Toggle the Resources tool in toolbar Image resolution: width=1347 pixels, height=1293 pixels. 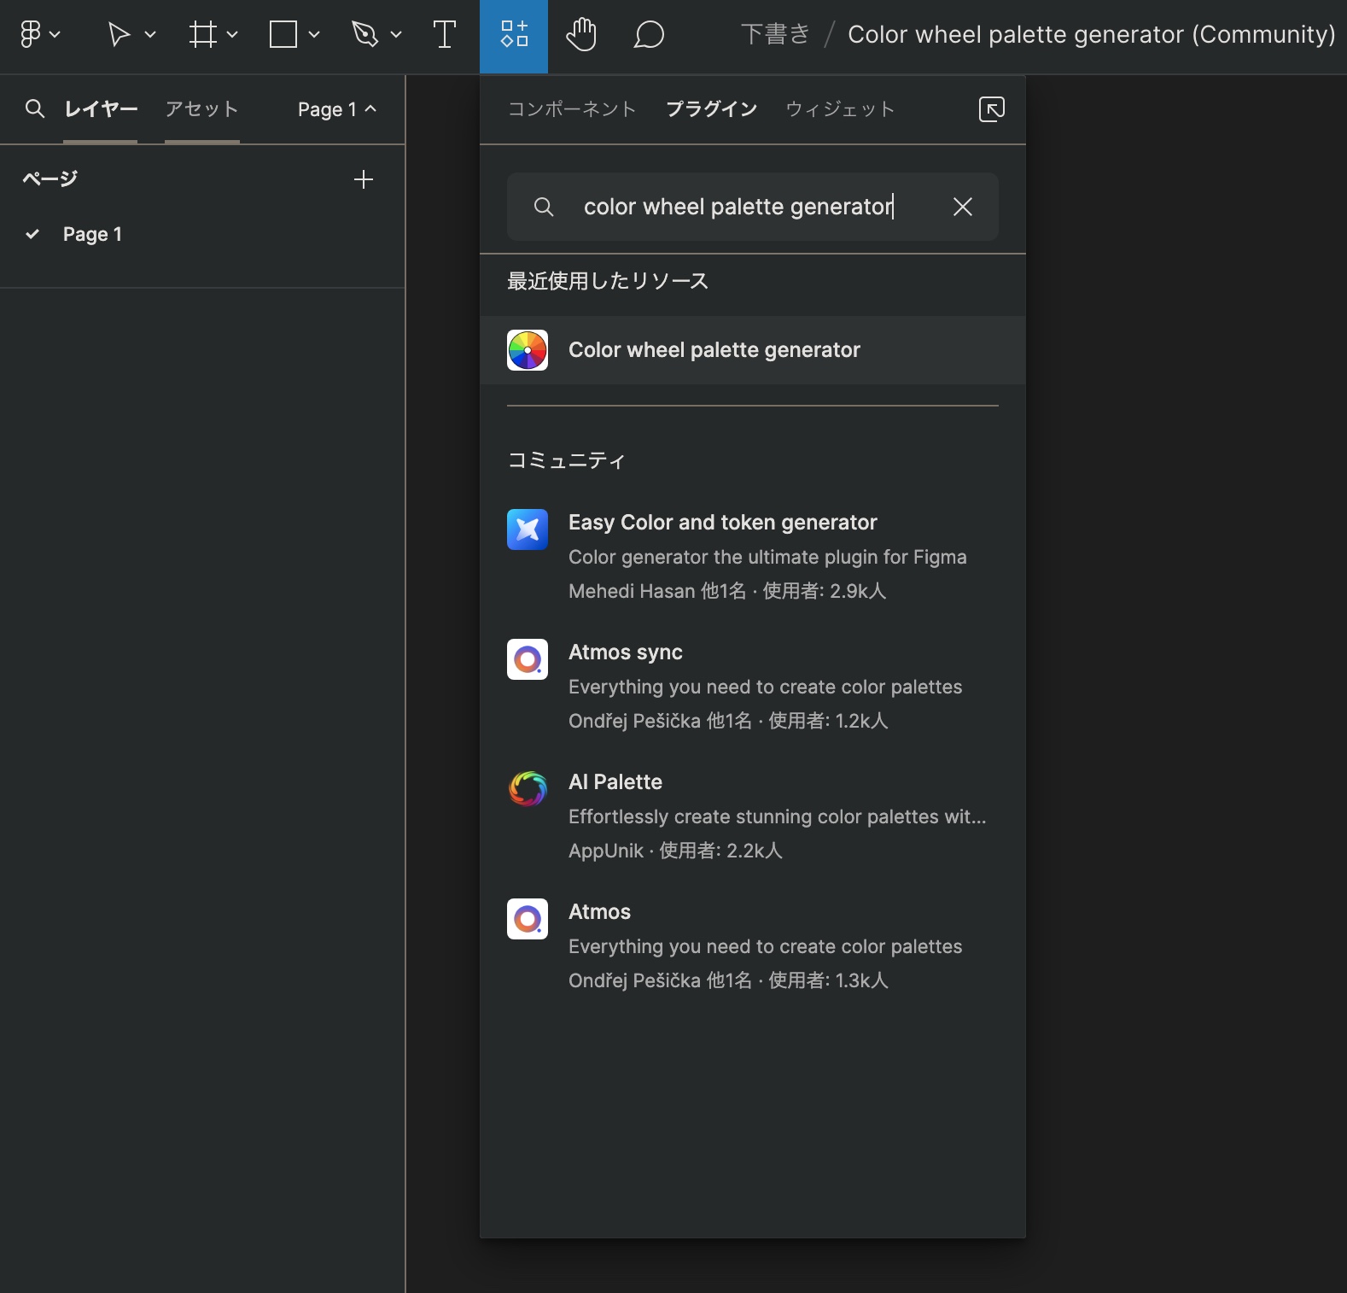514,36
